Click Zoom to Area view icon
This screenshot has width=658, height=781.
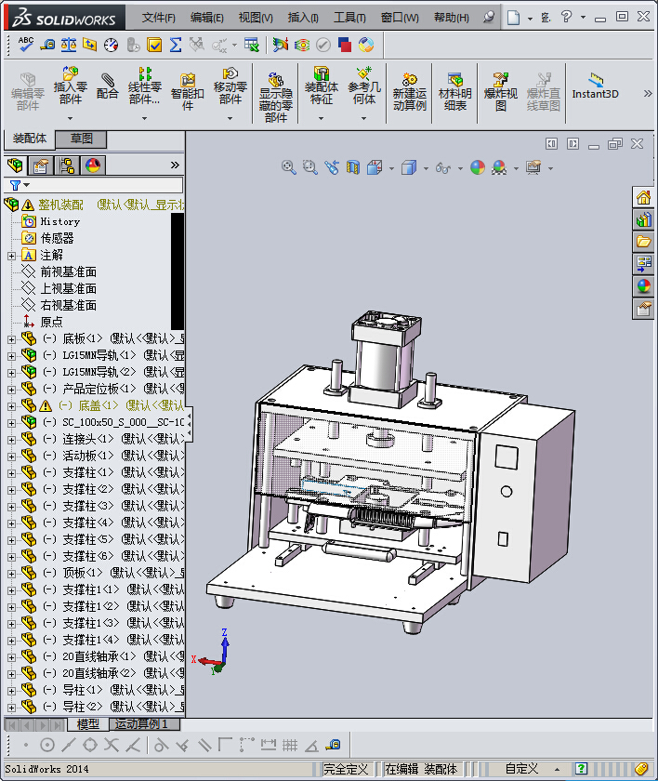pos(310,167)
